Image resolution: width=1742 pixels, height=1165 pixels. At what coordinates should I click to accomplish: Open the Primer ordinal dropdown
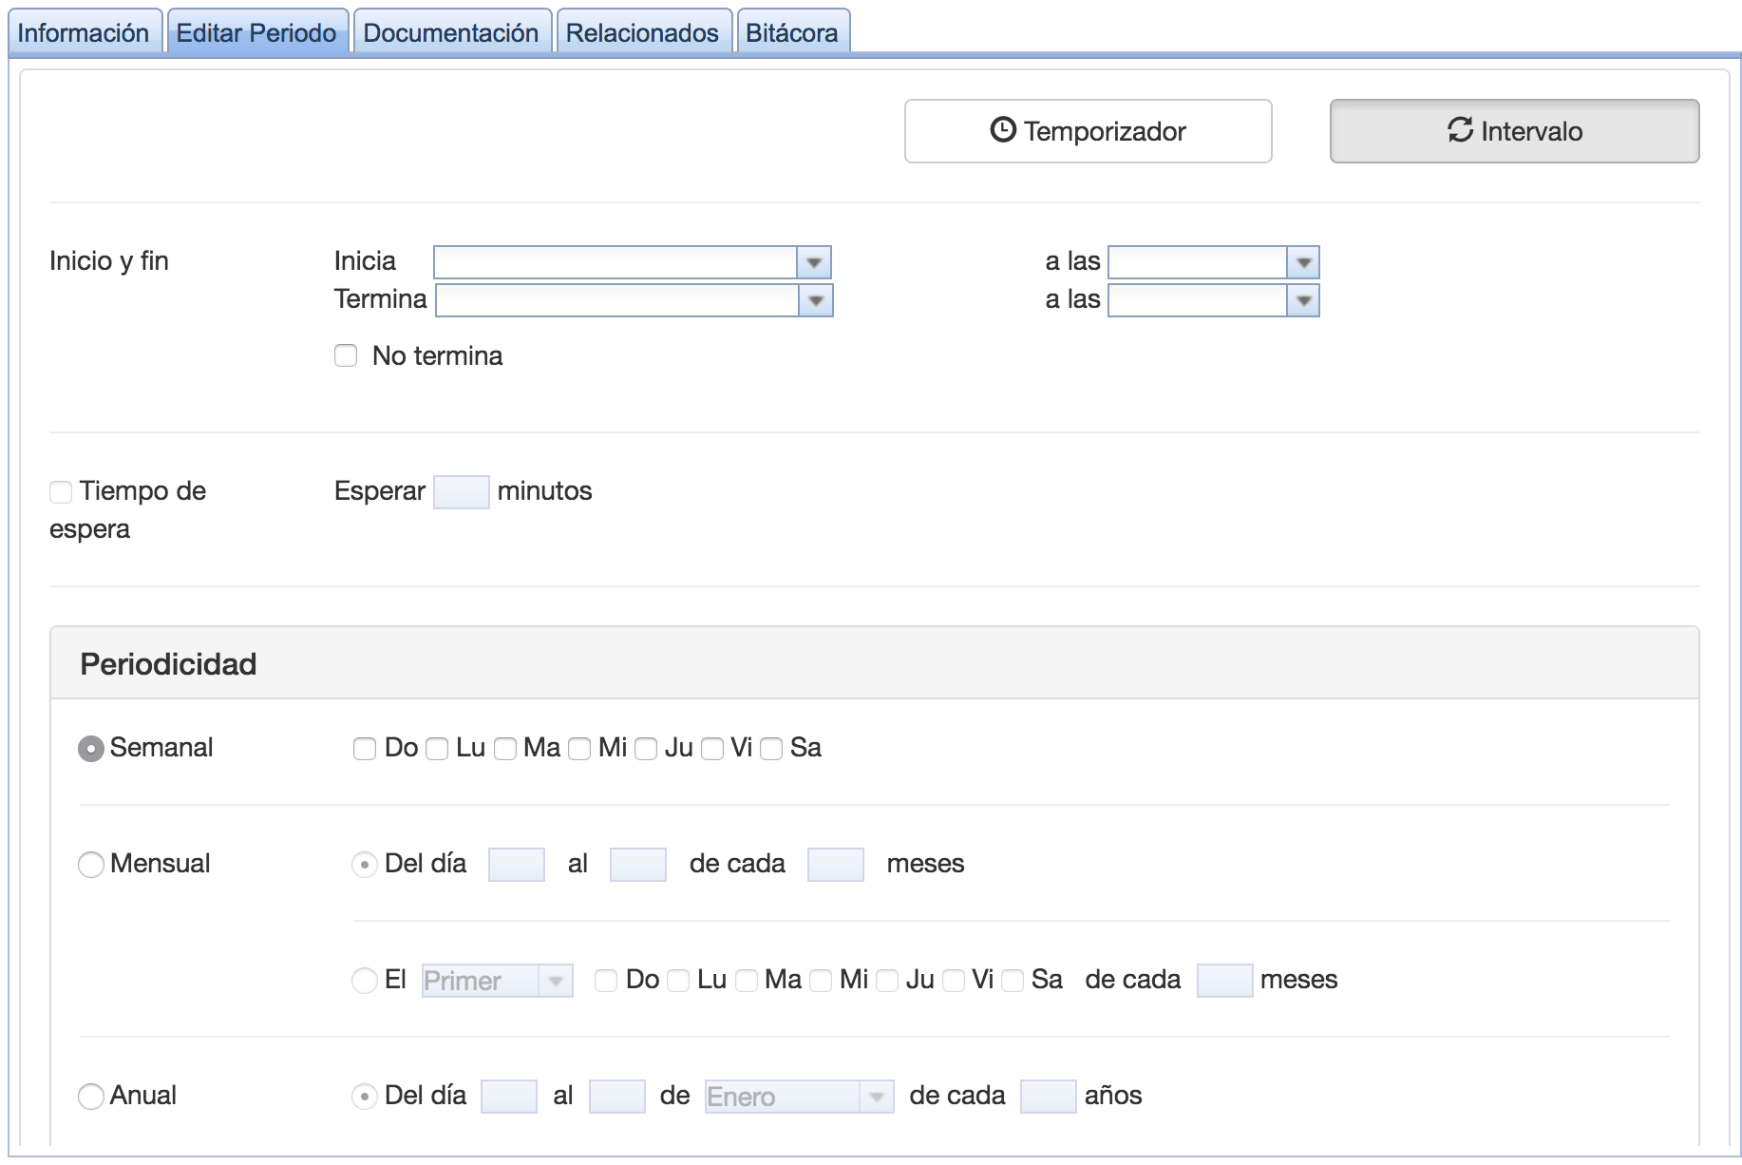pos(498,981)
